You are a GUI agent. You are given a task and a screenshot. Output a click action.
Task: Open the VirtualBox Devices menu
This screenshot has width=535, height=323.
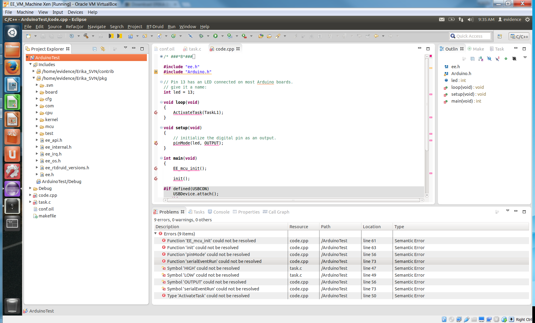pos(75,12)
